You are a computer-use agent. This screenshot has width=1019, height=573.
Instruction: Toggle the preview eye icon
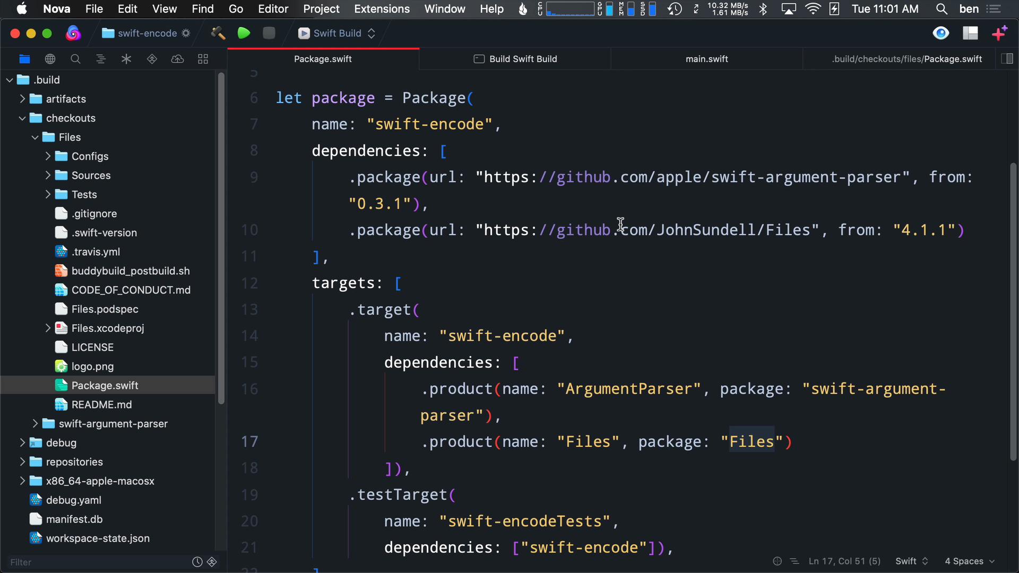coord(941,33)
